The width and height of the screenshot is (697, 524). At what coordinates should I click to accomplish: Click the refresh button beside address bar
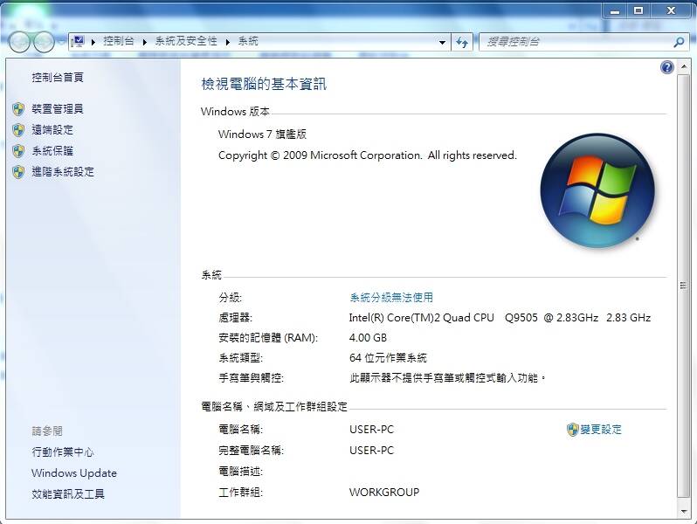point(462,42)
